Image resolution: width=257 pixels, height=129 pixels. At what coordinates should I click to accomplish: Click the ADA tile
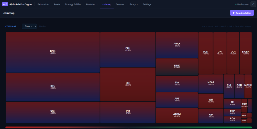(232, 120)
